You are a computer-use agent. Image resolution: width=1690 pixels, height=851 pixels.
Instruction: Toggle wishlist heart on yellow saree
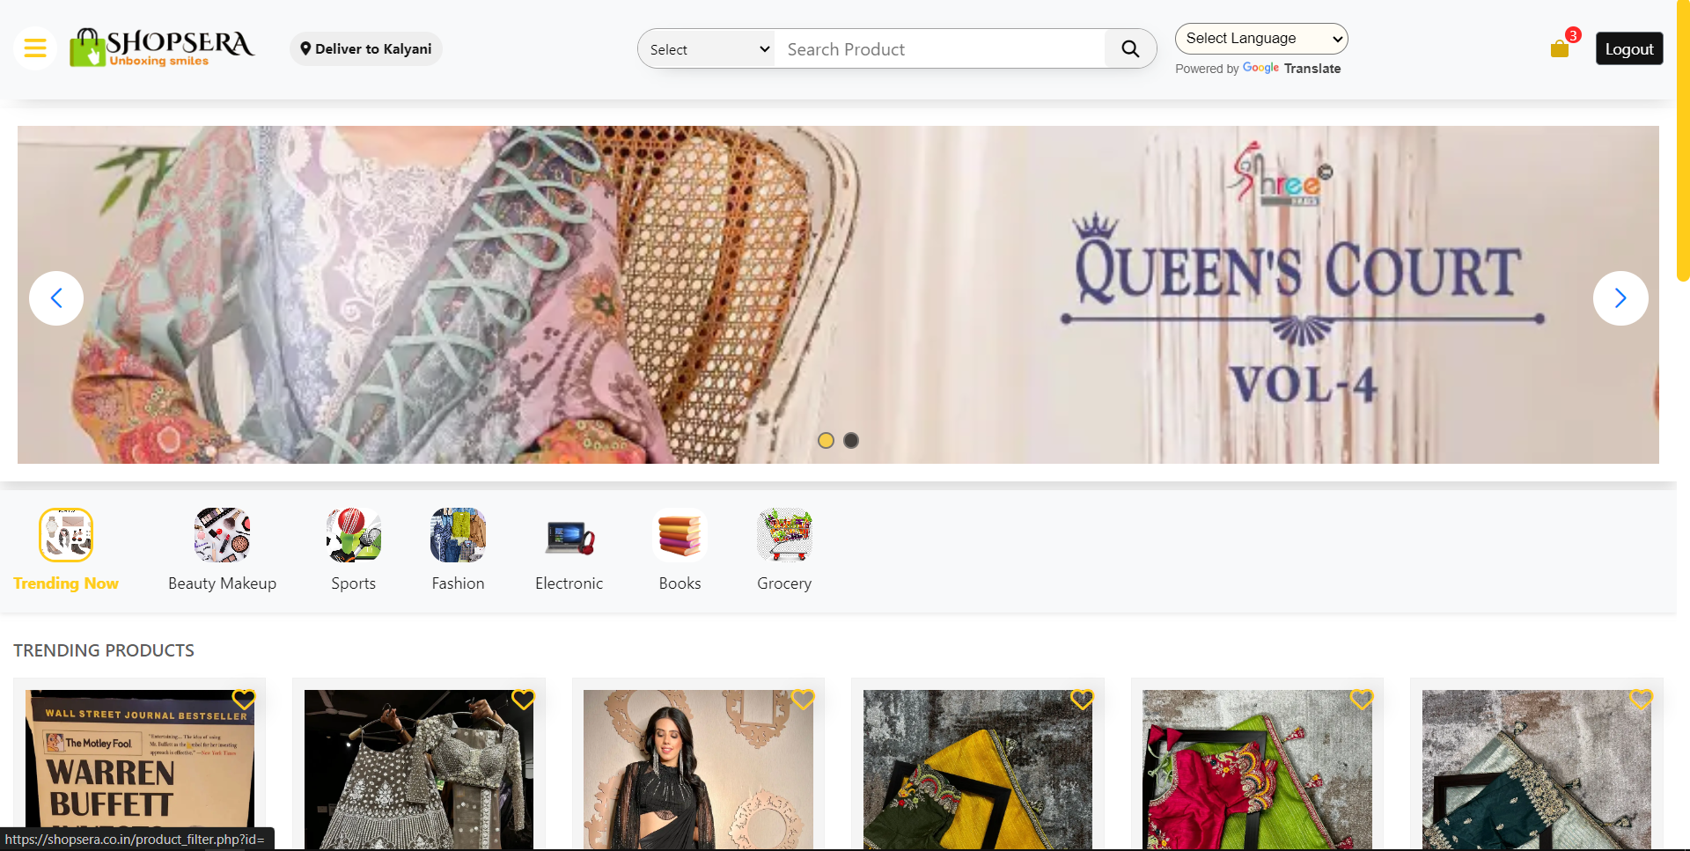[x=1082, y=700]
